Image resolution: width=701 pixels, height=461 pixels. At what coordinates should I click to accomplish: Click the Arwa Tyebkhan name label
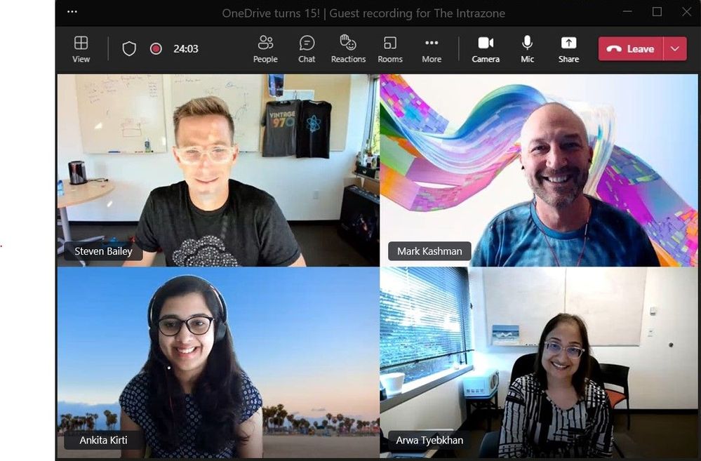(429, 440)
